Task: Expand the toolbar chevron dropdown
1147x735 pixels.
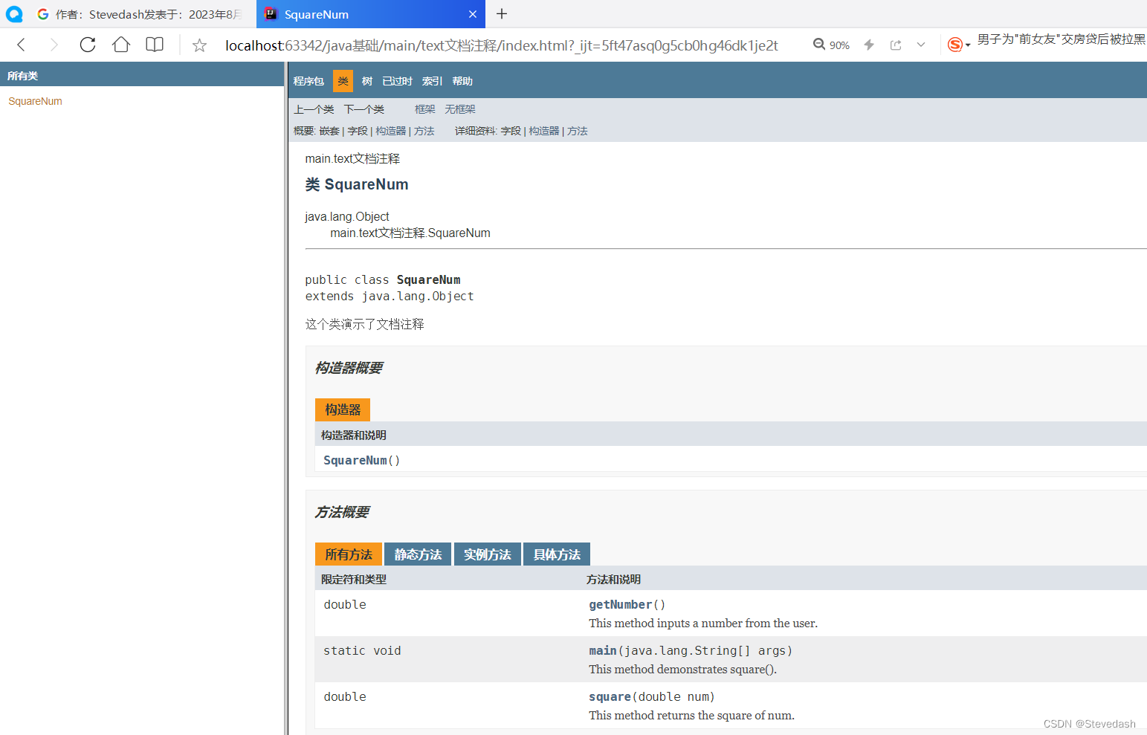Action: (x=921, y=45)
